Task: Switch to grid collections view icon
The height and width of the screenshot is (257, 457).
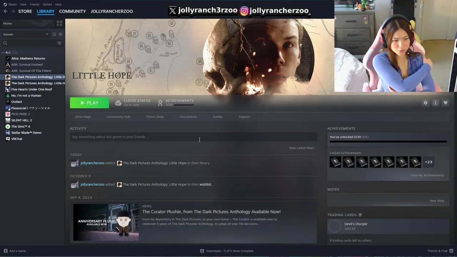Action: coord(59,23)
